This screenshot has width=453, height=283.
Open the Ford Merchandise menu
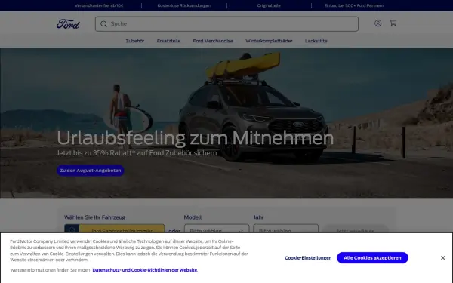(x=213, y=41)
